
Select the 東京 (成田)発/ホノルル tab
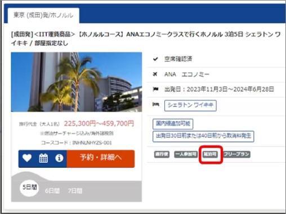tap(43, 15)
